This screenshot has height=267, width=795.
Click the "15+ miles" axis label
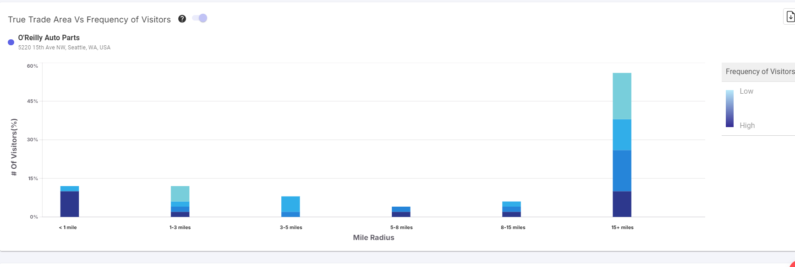[x=622, y=227]
